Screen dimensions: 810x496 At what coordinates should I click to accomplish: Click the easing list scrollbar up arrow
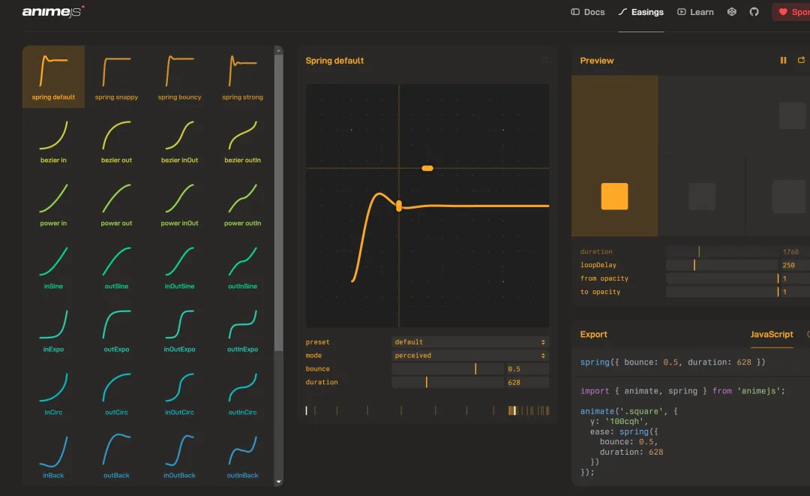point(279,50)
